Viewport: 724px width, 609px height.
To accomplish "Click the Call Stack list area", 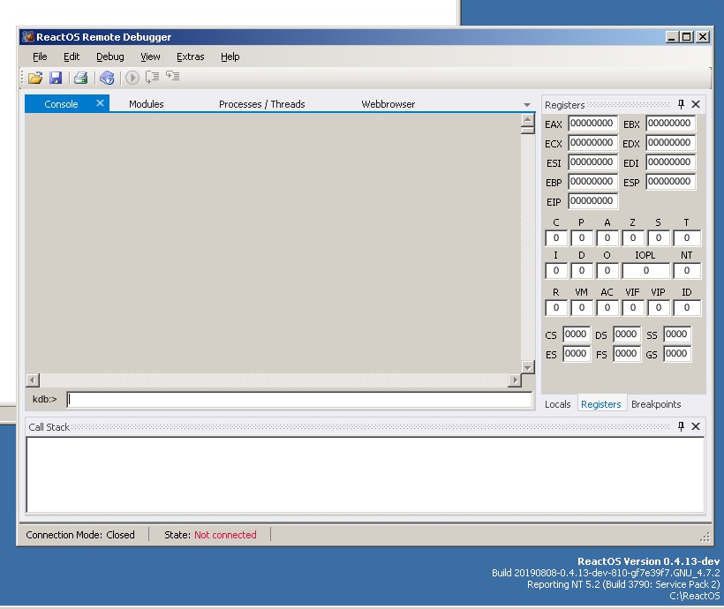I will [x=366, y=475].
